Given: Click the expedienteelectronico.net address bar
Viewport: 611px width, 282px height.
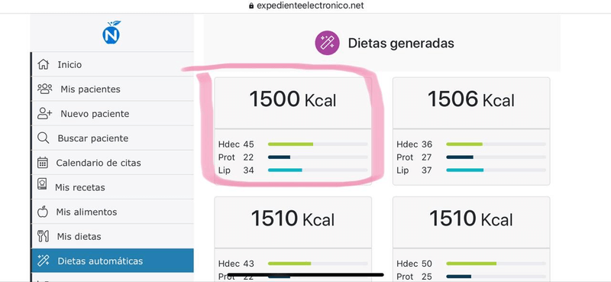Looking at the screenshot, I should click(306, 6).
